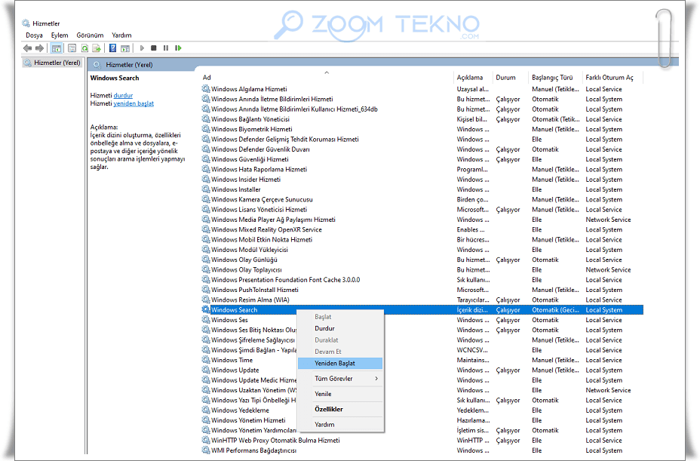Screen dimensions: 700x461
Task: Click the toolbar Properties icon
Action: coord(72,48)
